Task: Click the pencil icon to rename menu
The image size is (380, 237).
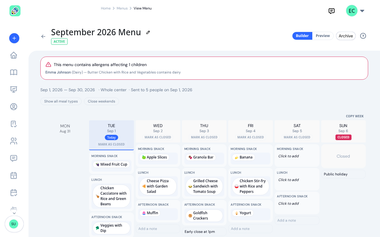Action: (x=148, y=32)
